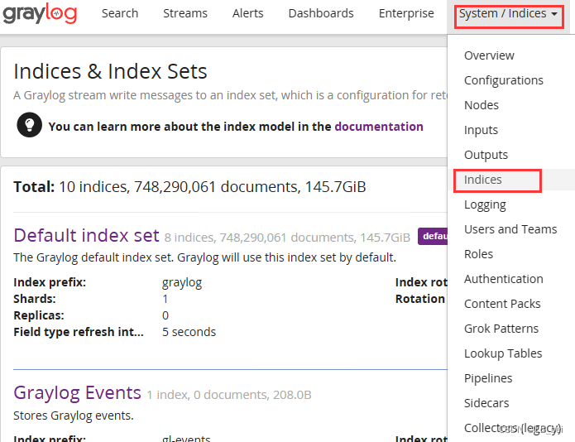Select Inputs menu entry
This screenshot has height=442, width=575.
[x=481, y=130]
